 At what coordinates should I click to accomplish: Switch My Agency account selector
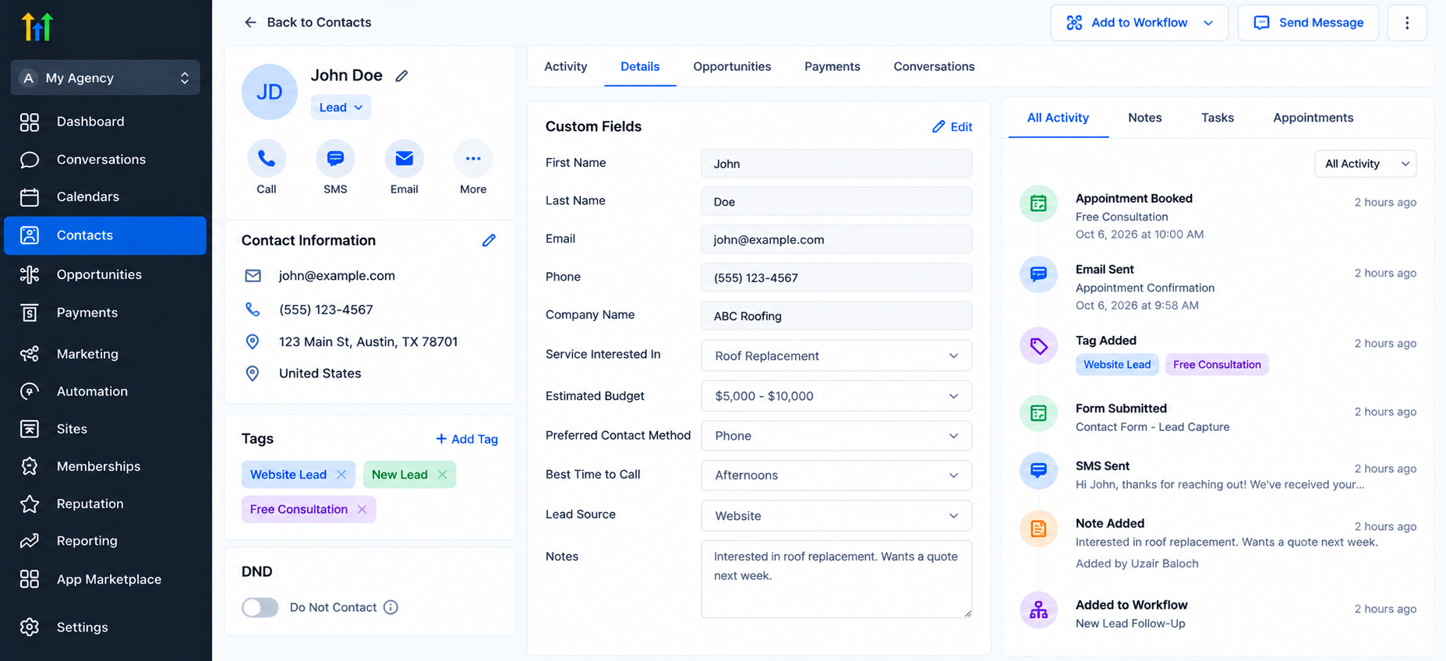105,78
